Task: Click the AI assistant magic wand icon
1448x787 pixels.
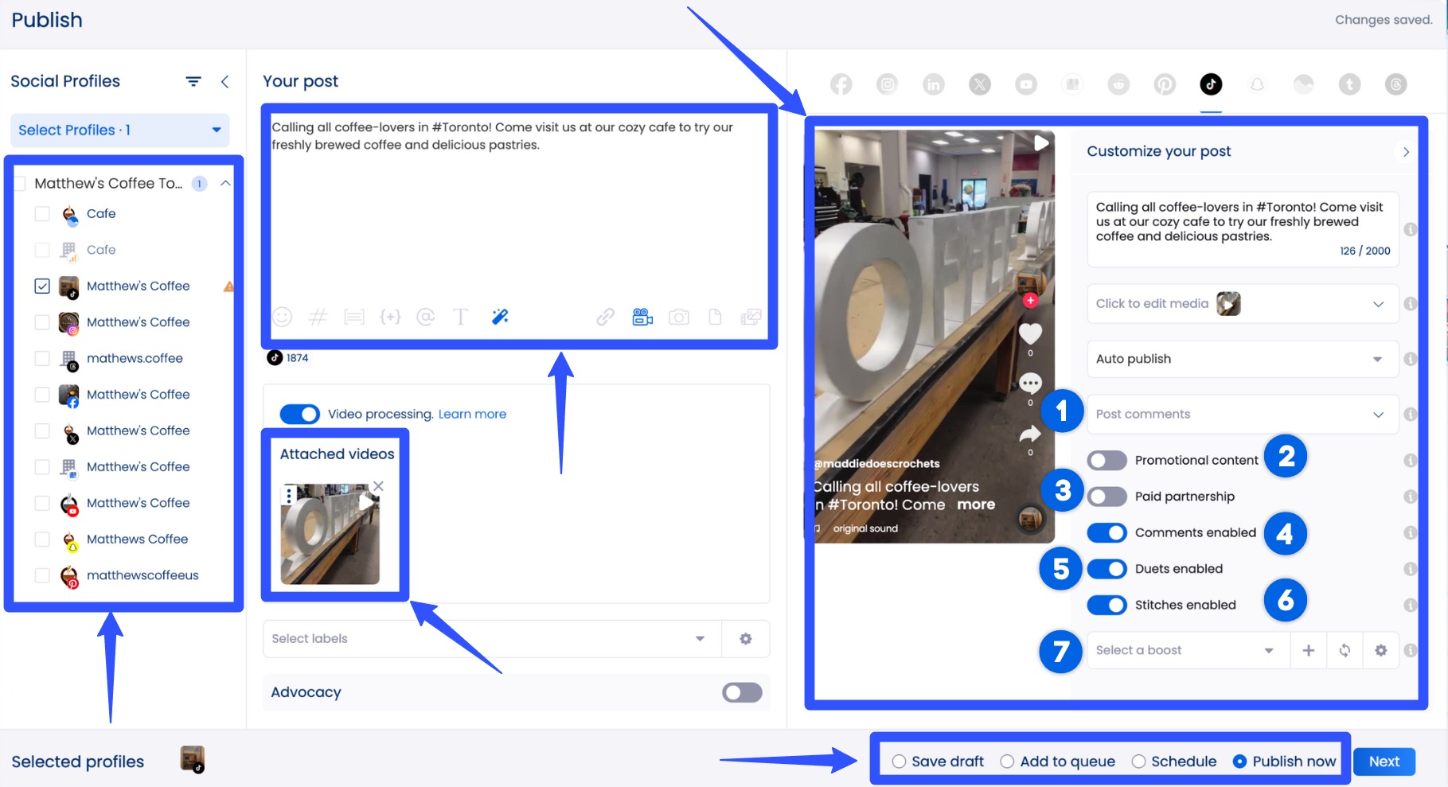Action: (500, 317)
